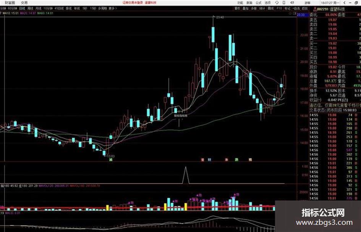Click the message icon next to the phone icon
The image size is (361, 232).
pyautogui.click(x=292, y=3)
